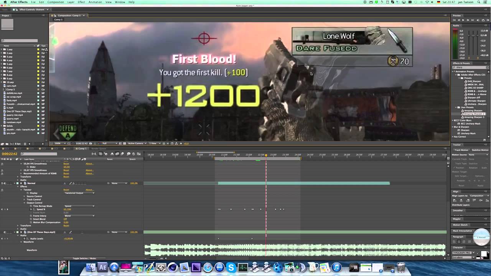Expand the Track Control group

pos(25,199)
